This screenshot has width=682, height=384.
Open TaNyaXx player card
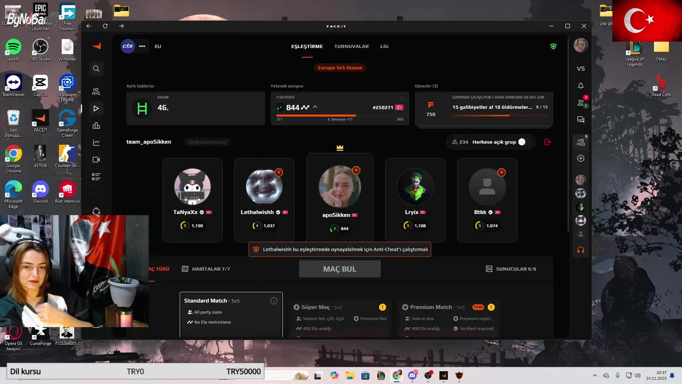[192, 200]
